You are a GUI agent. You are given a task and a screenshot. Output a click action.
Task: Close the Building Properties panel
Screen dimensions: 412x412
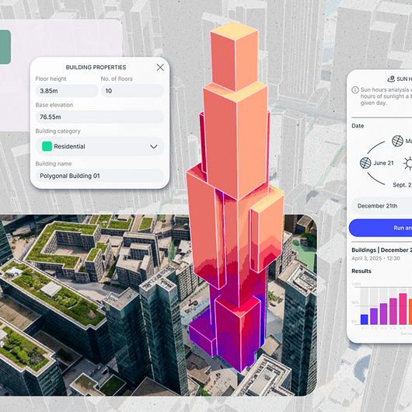coord(160,68)
